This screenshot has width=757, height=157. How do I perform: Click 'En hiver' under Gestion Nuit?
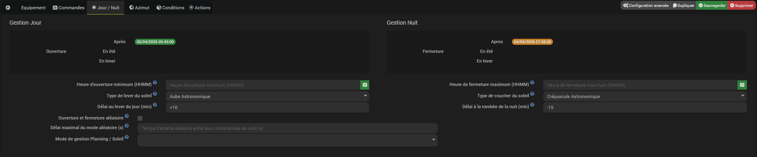[485, 61]
